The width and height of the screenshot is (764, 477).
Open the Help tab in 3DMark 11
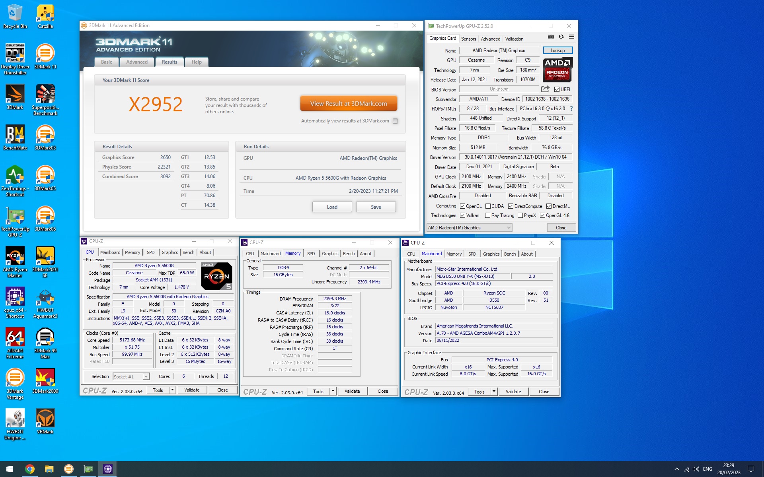(x=197, y=62)
